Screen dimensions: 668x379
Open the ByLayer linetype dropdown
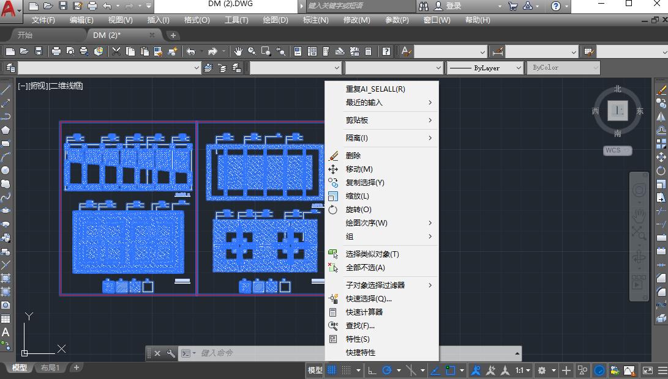pyautogui.click(x=519, y=68)
